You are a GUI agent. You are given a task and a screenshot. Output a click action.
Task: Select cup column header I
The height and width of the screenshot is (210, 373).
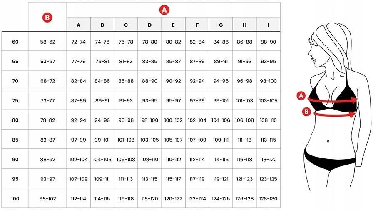click(269, 25)
